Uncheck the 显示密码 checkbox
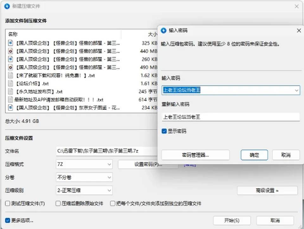 pos(164,131)
